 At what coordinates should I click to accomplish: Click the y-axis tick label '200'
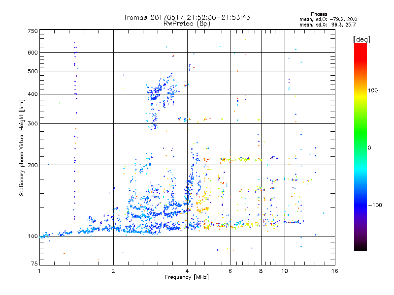pyautogui.click(x=33, y=165)
